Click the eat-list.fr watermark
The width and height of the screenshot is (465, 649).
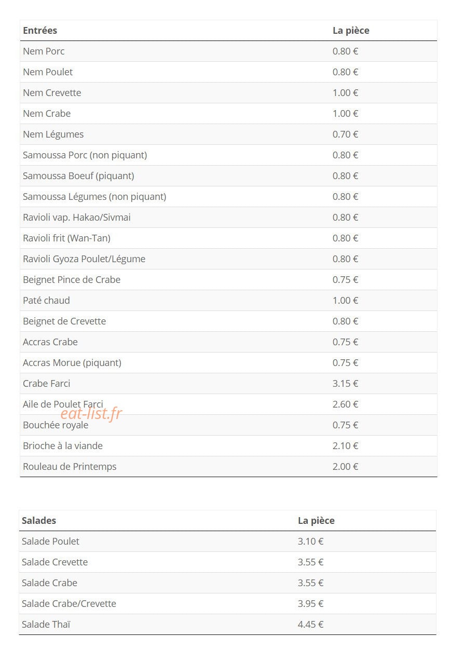tap(91, 413)
